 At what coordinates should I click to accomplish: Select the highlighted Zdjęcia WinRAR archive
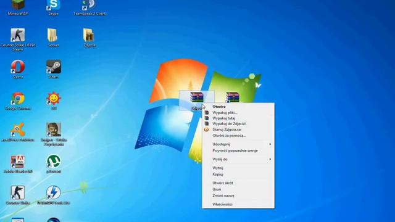click(x=197, y=101)
